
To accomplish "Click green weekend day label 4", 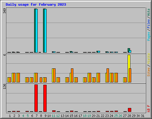I will (23, 116).
